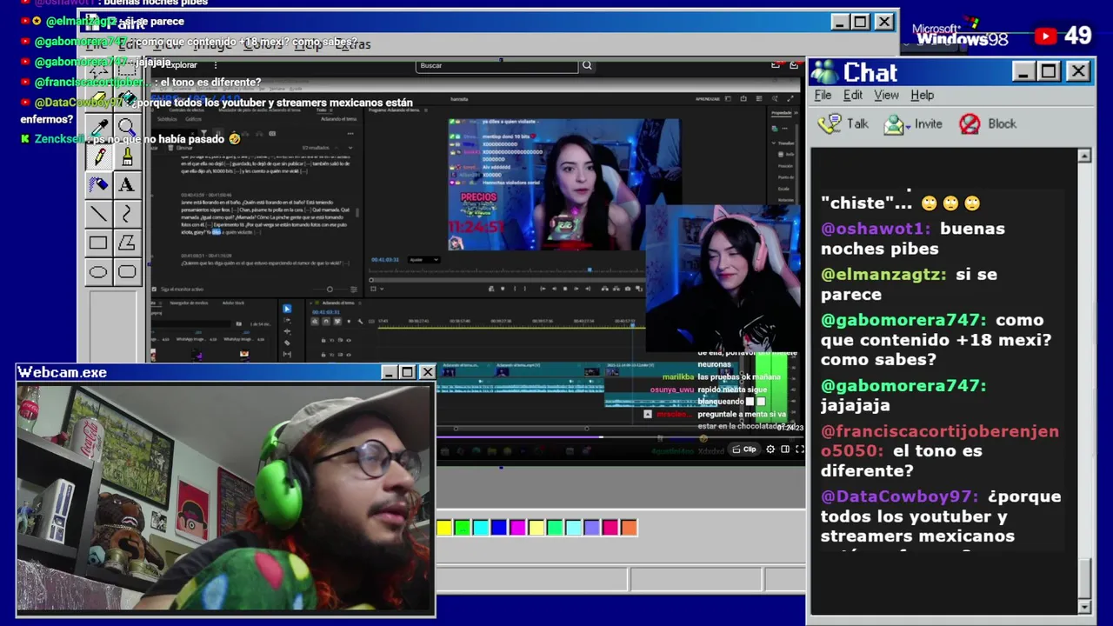Viewport: 1113px width, 626px height.
Task: Click username @elmanzagtz in Chat window
Action: 883,275
